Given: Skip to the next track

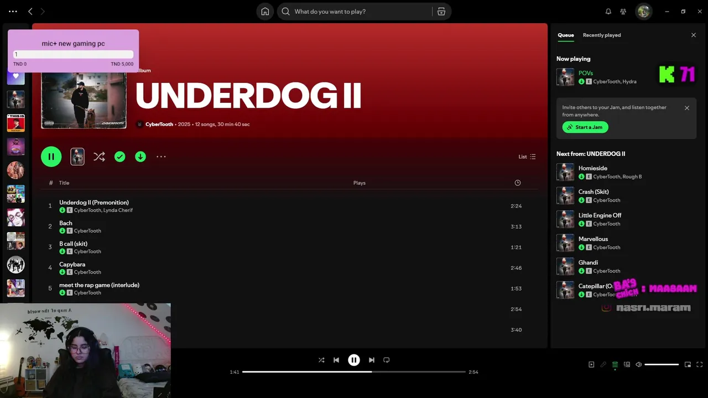Looking at the screenshot, I should [372, 360].
